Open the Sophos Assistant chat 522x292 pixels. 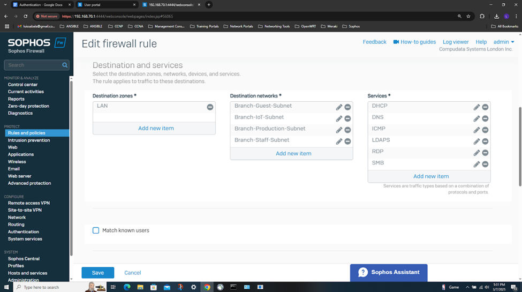389,272
